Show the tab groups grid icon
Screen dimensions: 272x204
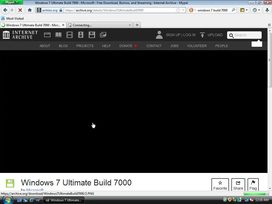tap(269, 25)
